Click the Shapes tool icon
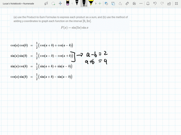 (106, 3)
